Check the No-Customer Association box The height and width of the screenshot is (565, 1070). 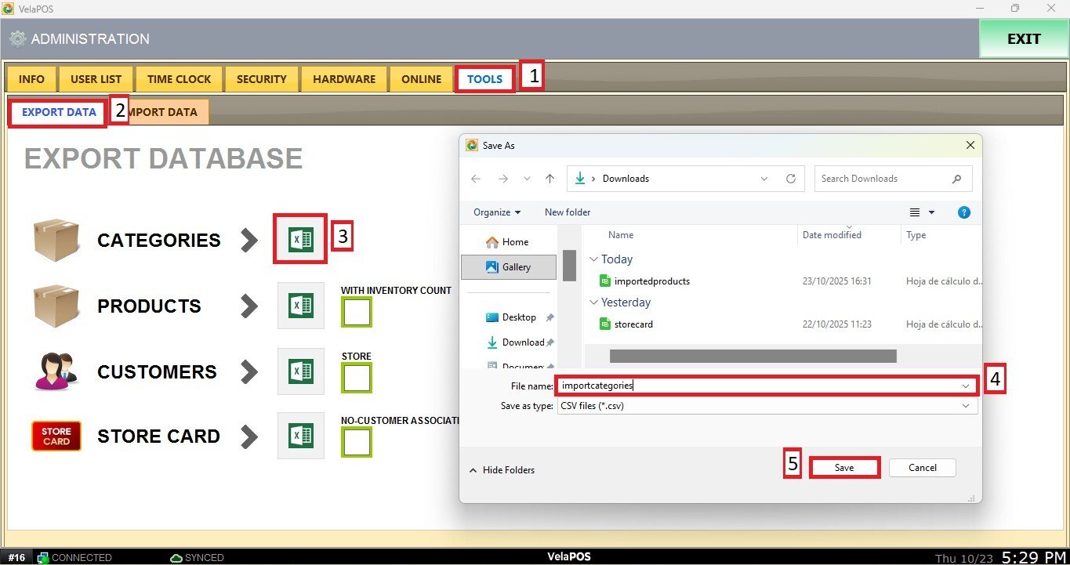point(357,442)
